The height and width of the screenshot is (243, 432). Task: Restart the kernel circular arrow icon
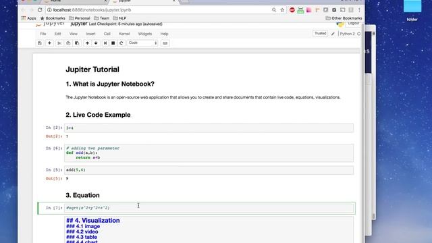[x=122, y=43]
